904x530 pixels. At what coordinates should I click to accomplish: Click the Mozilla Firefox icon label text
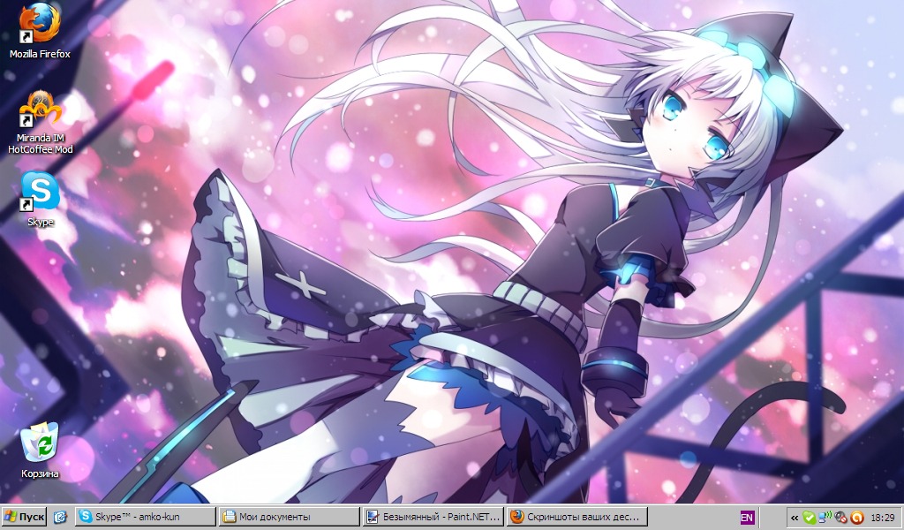point(40,54)
